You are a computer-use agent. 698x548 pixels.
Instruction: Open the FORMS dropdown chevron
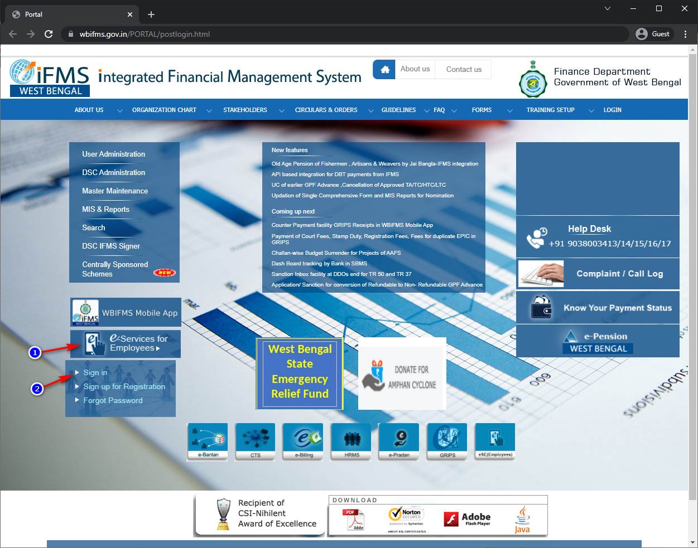click(x=509, y=110)
